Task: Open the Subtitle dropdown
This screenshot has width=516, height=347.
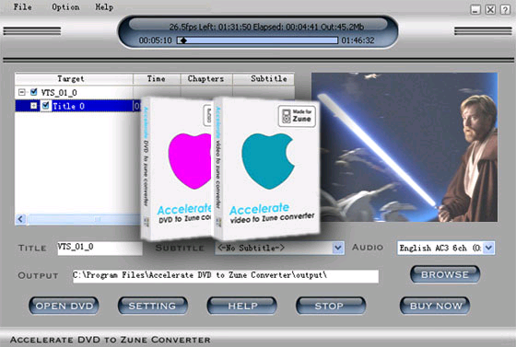Action: coord(338,249)
